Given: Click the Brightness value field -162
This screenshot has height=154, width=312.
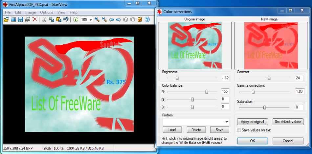Looking at the screenshot, I should coord(225,78).
